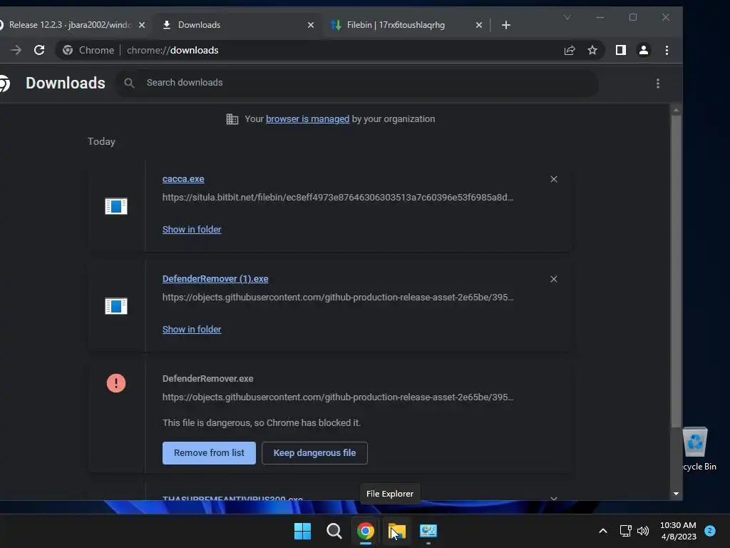Reload the page with the refresh icon

tap(39, 50)
